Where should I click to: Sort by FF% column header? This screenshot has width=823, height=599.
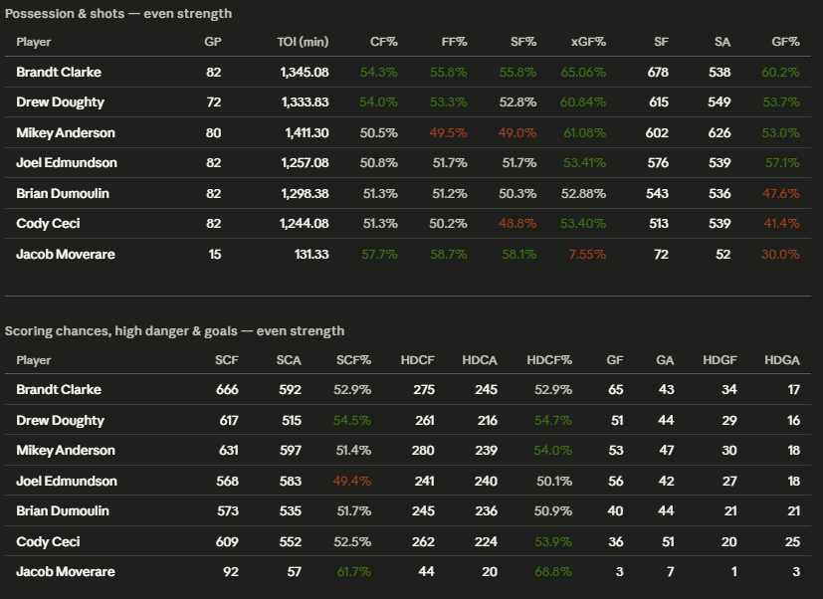click(x=454, y=42)
